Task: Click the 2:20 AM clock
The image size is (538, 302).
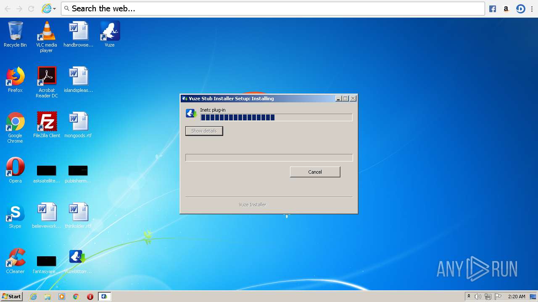Action: [517, 297]
